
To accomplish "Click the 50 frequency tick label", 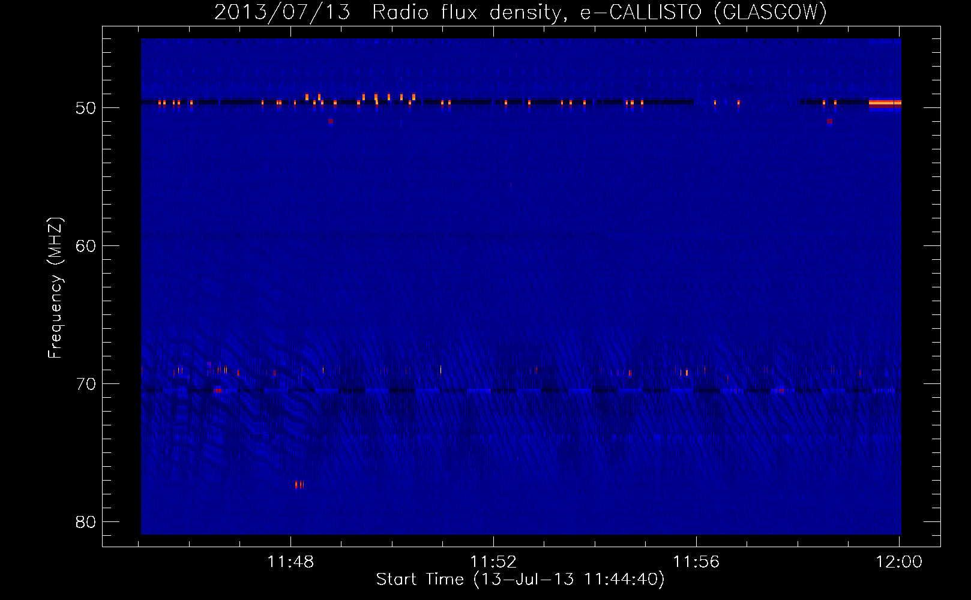I will pos(86,108).
